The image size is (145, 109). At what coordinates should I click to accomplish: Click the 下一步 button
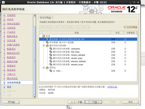coord(94,102)
